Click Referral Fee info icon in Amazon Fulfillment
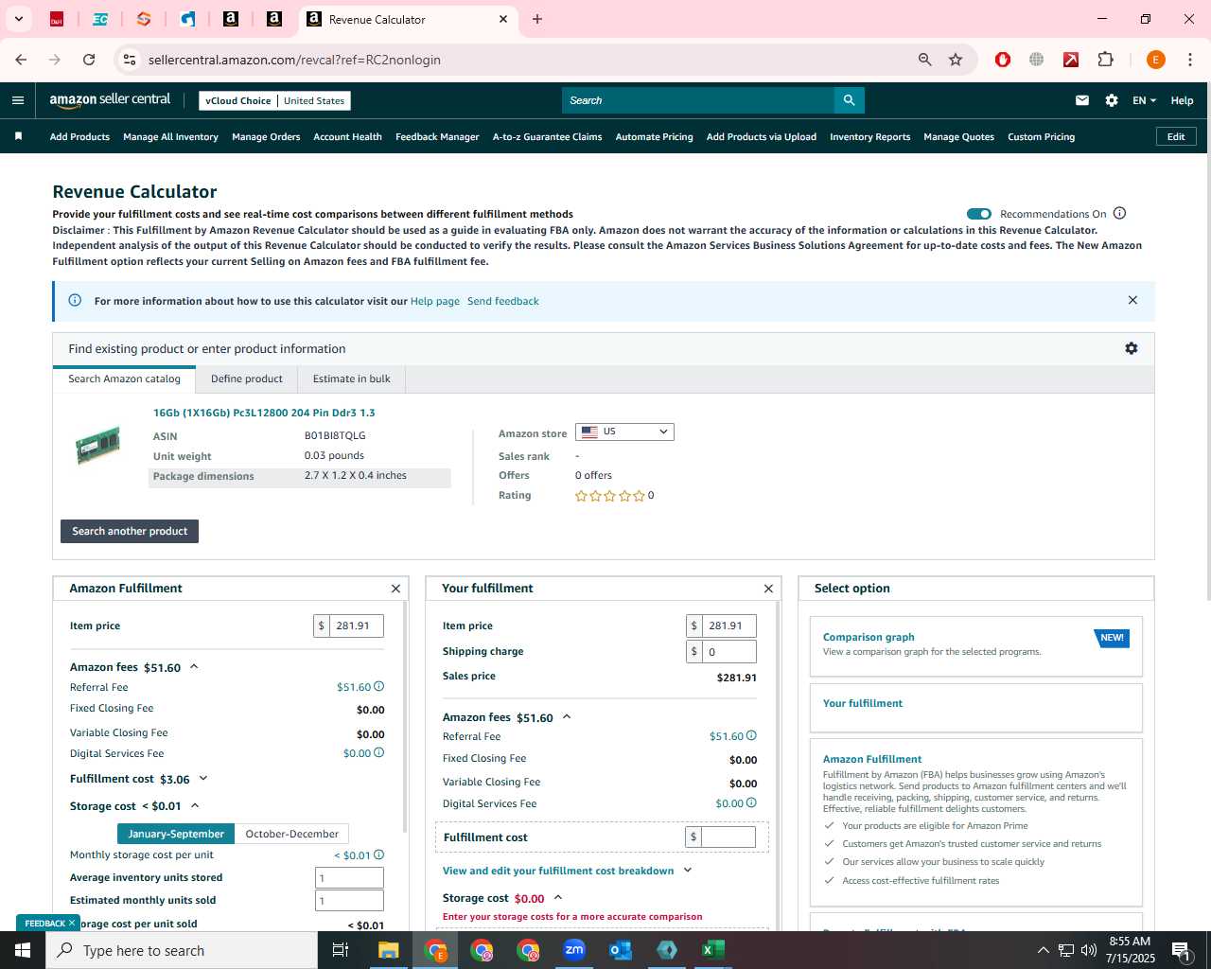 pos(378,686)
